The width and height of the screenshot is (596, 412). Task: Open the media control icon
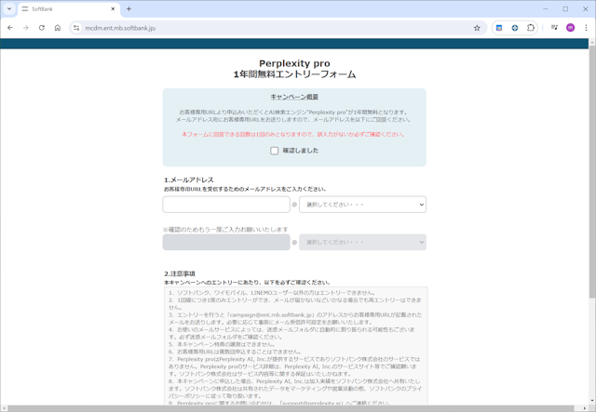pyautogui.click(x=554, y=28)
